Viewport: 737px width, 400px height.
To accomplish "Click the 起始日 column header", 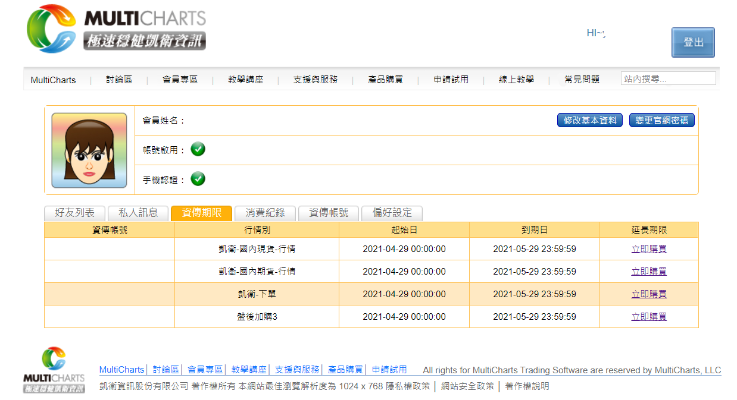I will coord(404,230).
